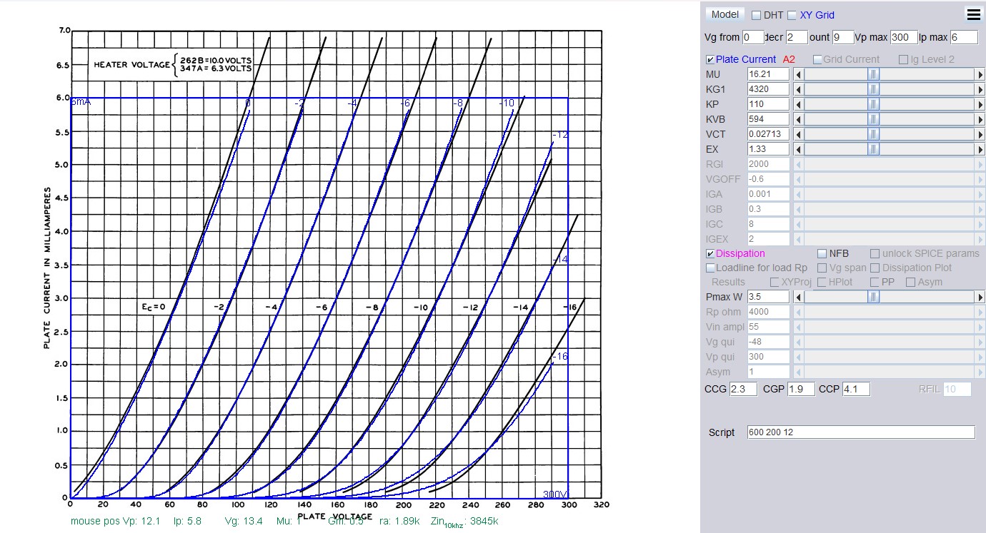This screenshot has height=533, width=986.
Task: Increase KP with right slider arrow
Action: click(x=980, y=104)
